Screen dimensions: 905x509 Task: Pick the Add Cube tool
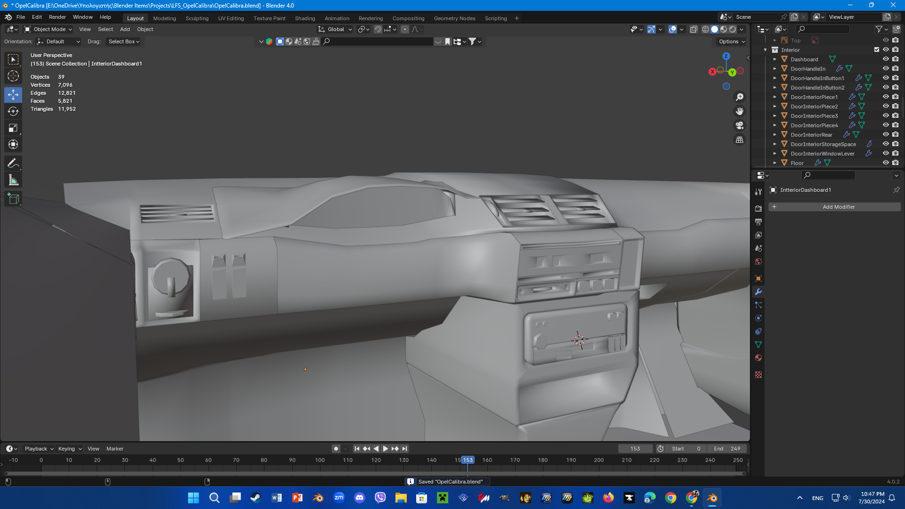[13, 199]
